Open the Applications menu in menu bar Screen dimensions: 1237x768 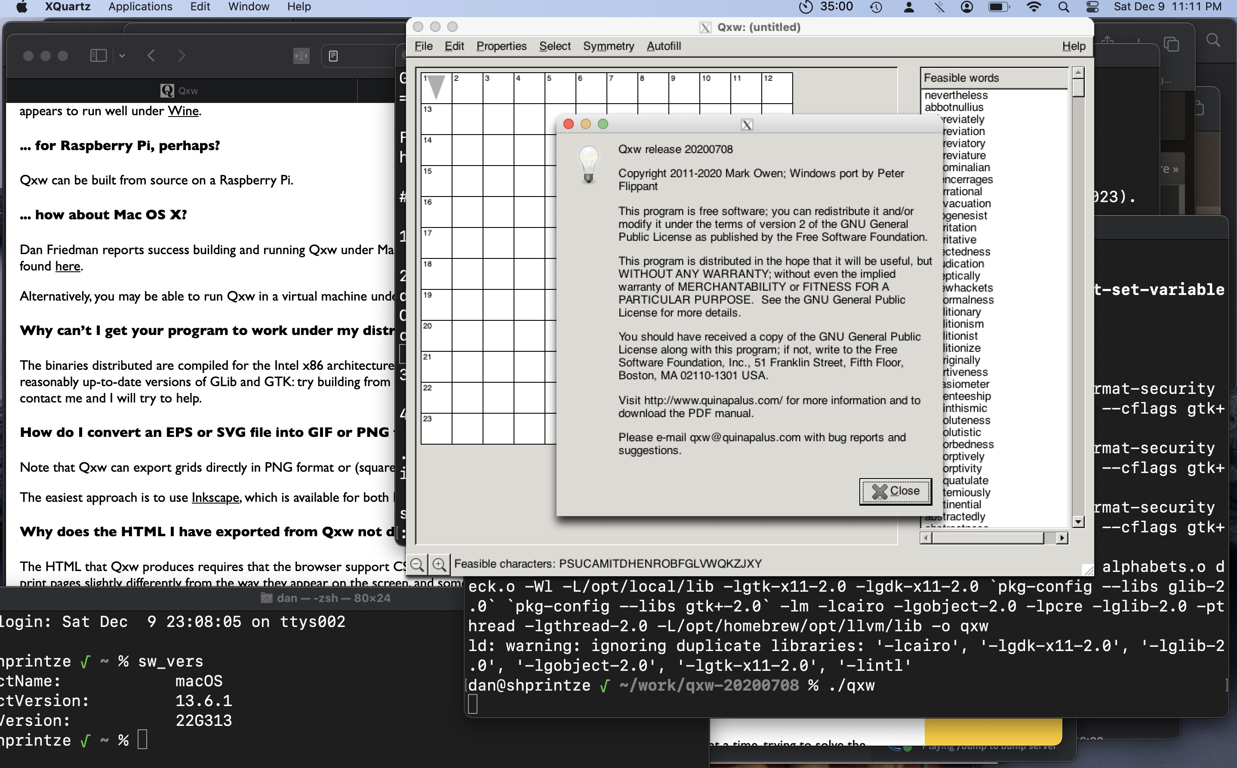[x=140, y=6]
